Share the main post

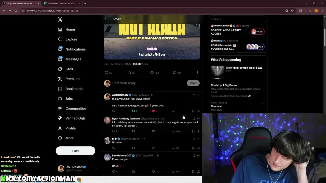coord(197,73)
